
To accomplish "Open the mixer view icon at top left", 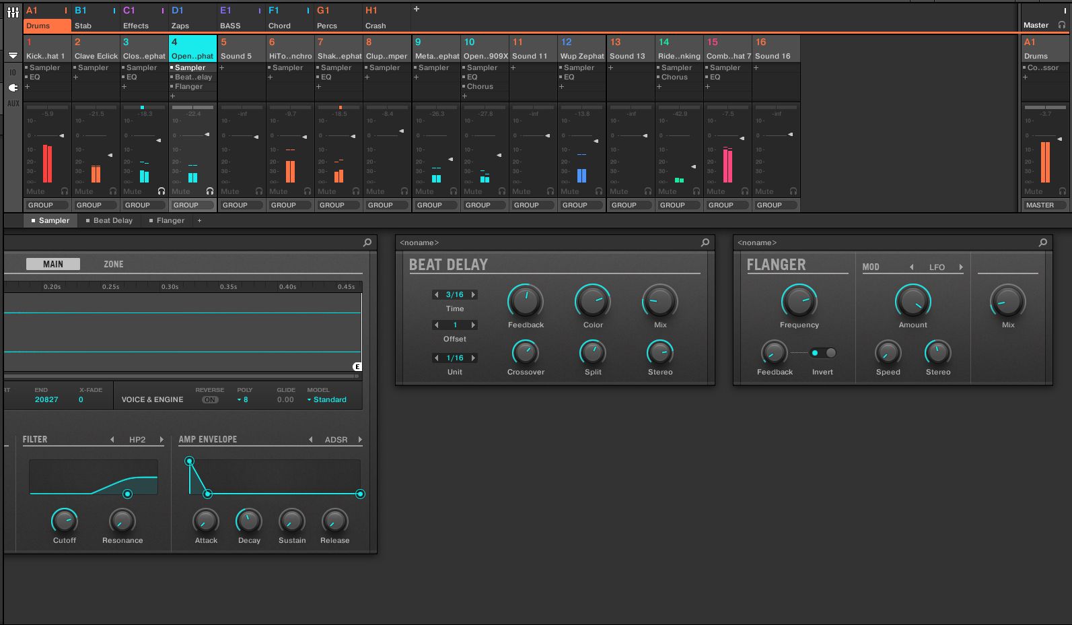I will click(13, 12).
